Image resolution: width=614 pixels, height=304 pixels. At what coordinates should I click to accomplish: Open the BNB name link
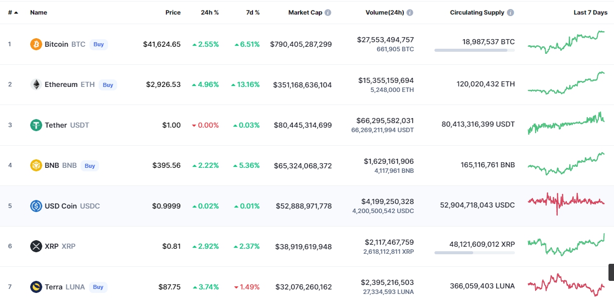point(52,165)
